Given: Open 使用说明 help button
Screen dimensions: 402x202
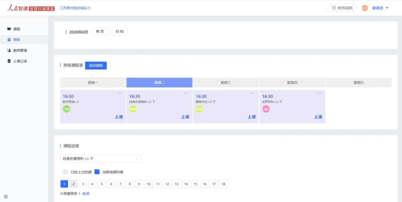Looking at the screenshot, I should point(342,8).
